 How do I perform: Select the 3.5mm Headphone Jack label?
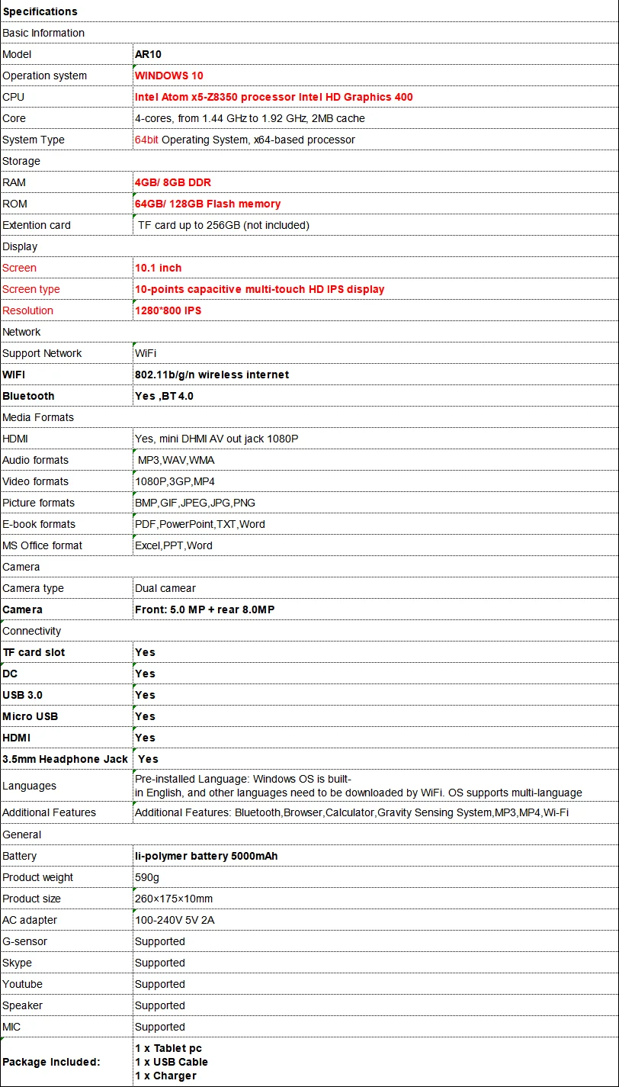pos(66,759)
